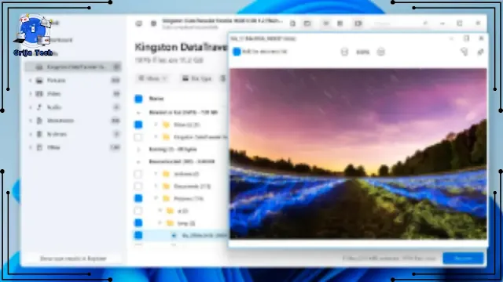Screen dimensions: 503x282
Task: Uncheck the highlighted file's checkbox
Action: point(138,235)
